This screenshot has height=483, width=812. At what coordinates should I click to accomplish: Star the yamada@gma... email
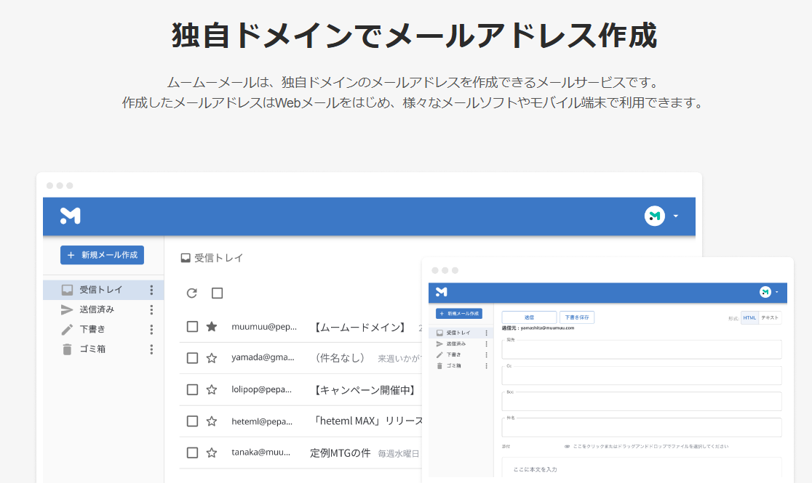point(212,358)
